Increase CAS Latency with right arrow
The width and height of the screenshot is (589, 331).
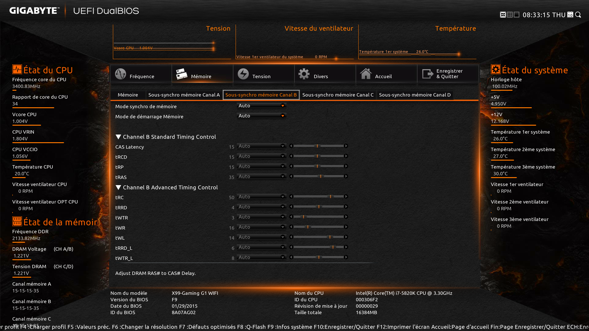pos(346,146)
